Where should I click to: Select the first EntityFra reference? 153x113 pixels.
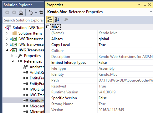pyautogui.click(x=37, y=78)
